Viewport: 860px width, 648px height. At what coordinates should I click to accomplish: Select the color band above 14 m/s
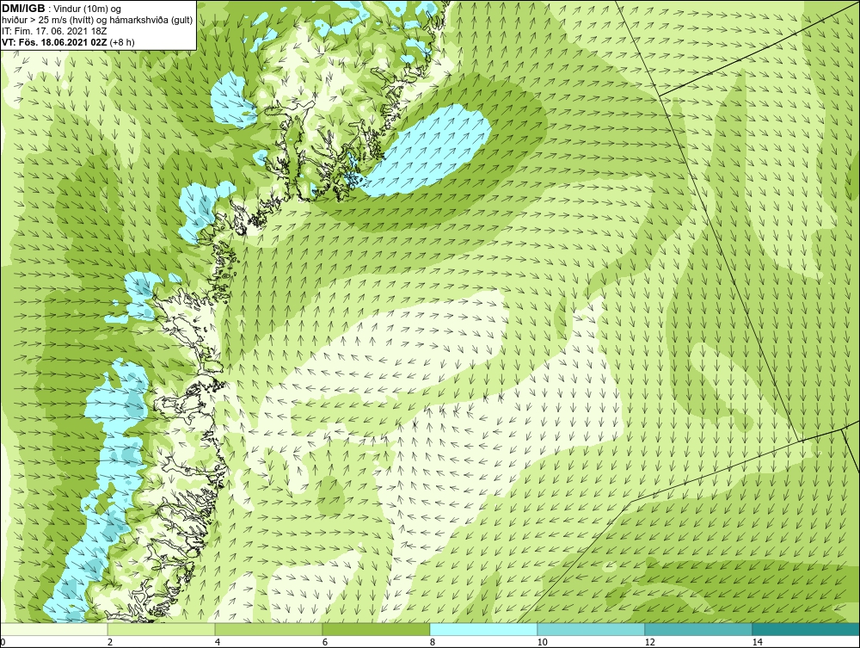807,629
